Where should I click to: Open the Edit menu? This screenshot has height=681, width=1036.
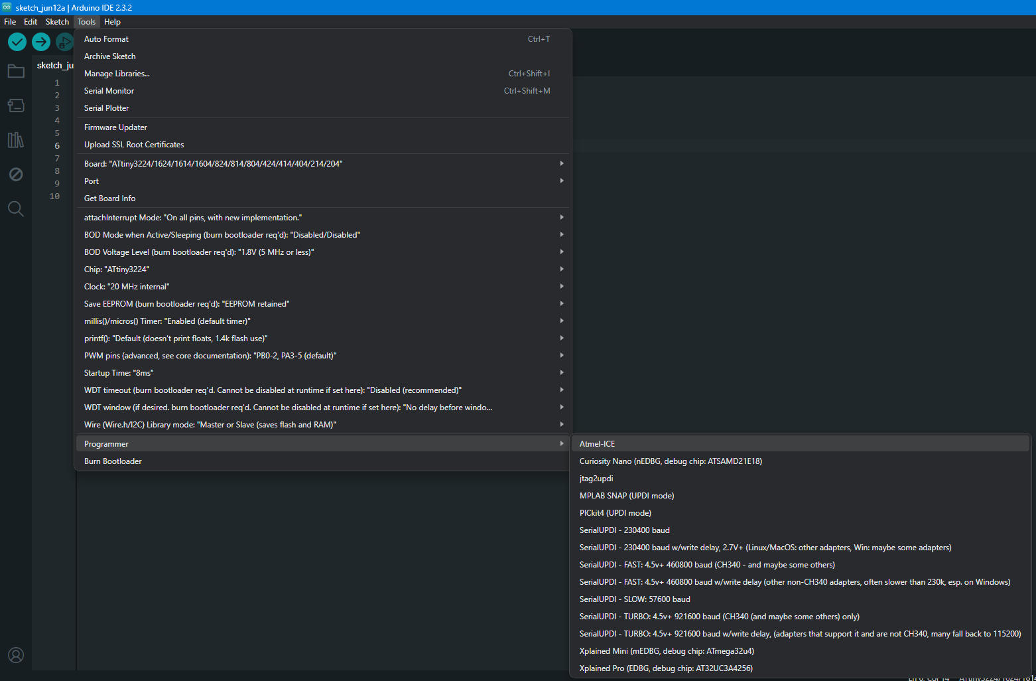[x=31, y=22]
